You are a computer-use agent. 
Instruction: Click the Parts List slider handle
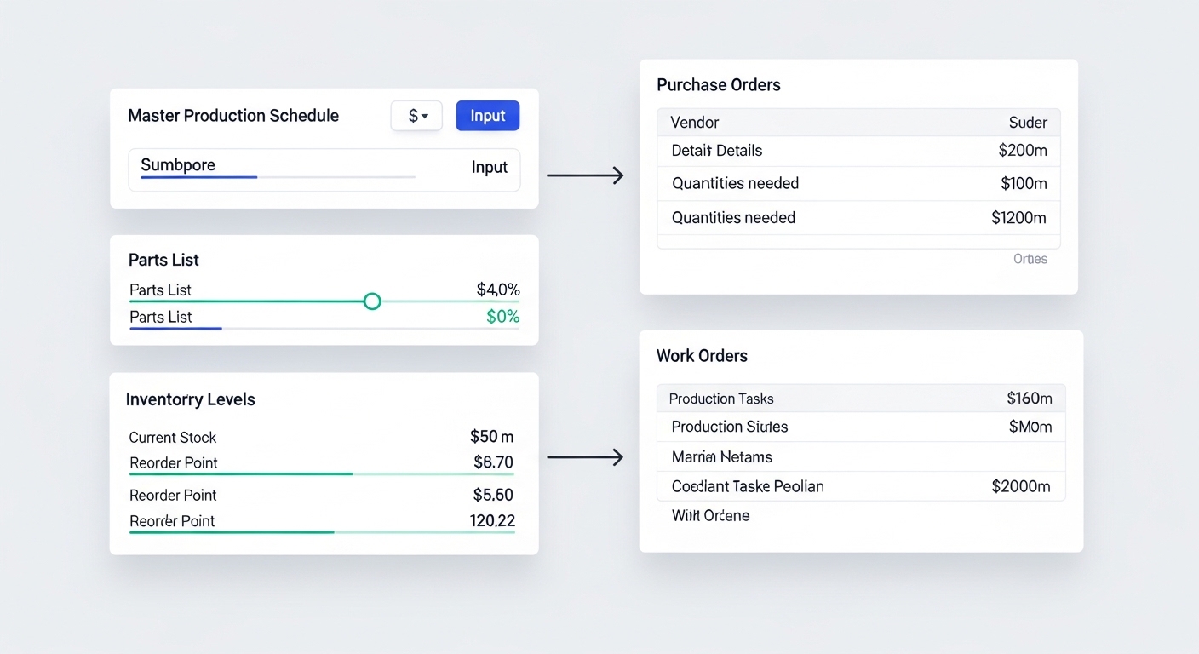(372, 301)
